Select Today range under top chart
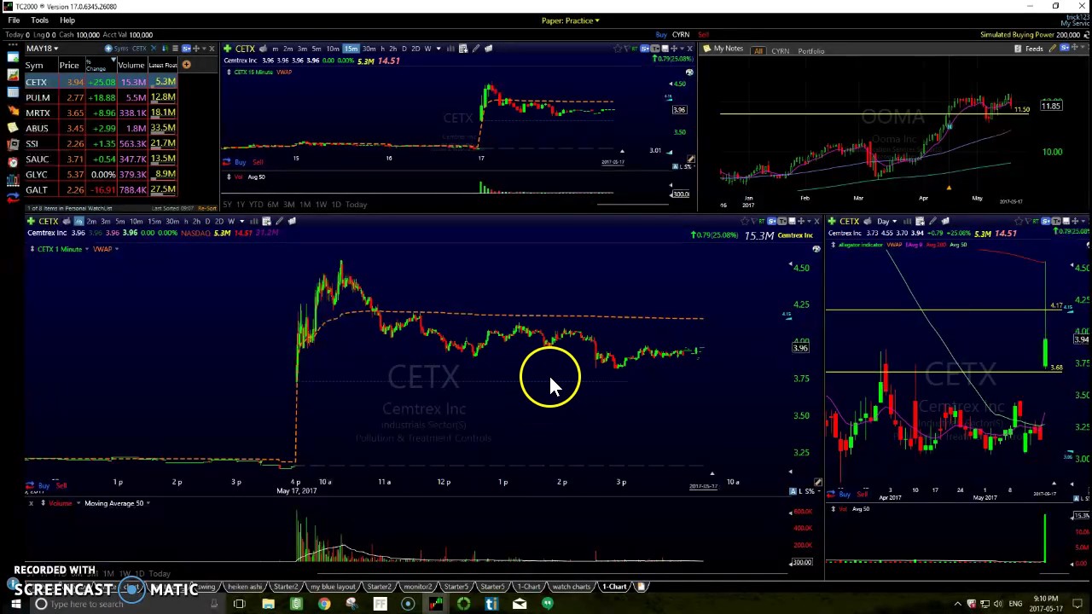This screenshot has height=614, width=1092. (356, 205)
